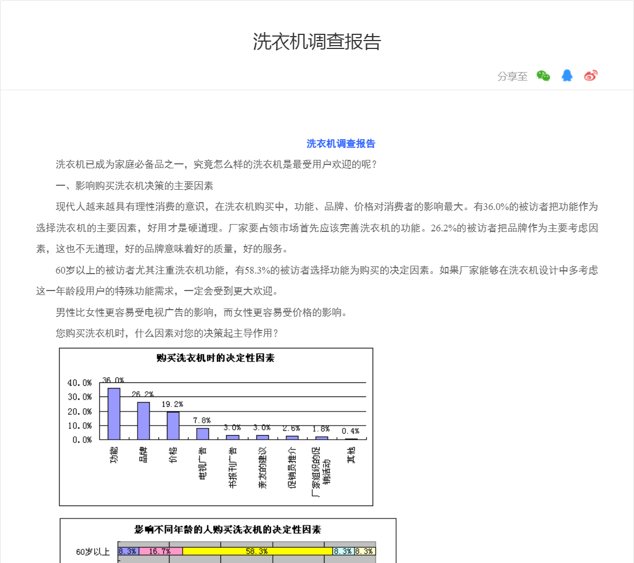Click the pink 16.7% segment in 60岁以上 row
Screen dimensions: 634x563
[x=161, y=551]
